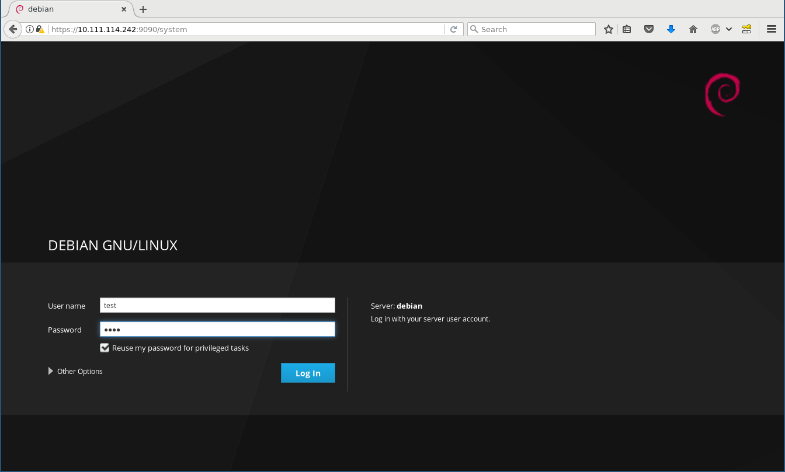785x472 pixels.
Task: Click the insecure connection padlock warning icon
Action: point(40,29)
